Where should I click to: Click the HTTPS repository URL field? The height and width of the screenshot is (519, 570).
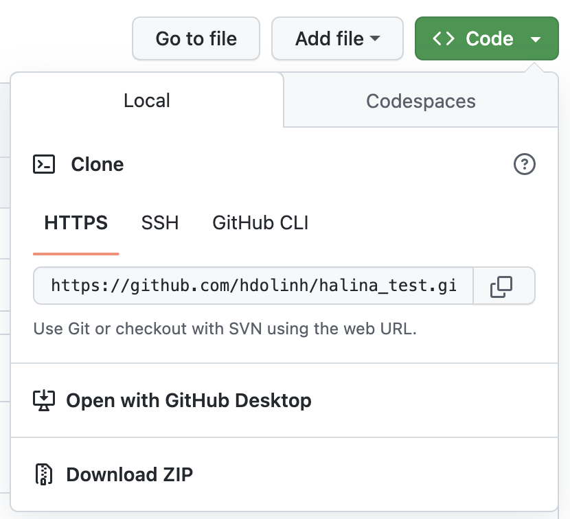coord(253,286)
